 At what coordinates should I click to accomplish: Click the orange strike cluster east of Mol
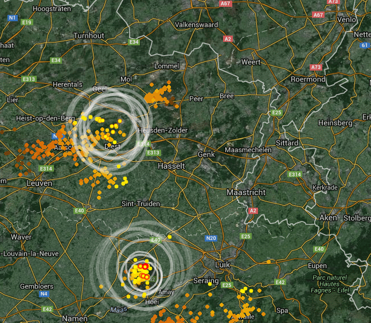click(x=158, y=95)
